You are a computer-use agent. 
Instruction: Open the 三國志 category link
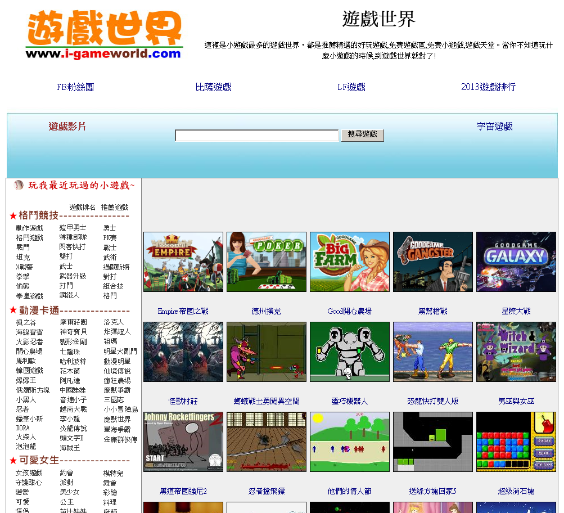pos(114,399)
